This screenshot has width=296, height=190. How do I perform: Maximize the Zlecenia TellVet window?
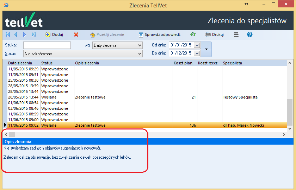click(x=273, y=4)
